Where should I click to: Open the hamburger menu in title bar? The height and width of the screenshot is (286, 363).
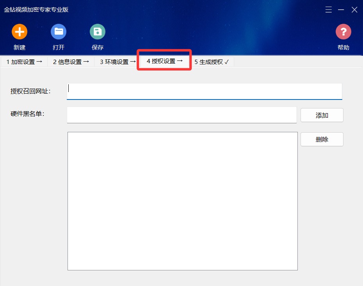[x=329, y=10]
